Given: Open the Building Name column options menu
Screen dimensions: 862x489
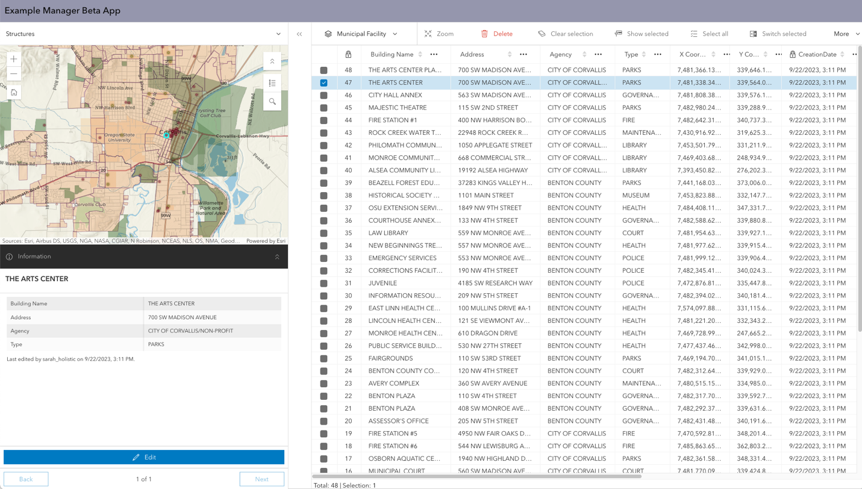Looking at the screenshot, I should click(434, 54).
